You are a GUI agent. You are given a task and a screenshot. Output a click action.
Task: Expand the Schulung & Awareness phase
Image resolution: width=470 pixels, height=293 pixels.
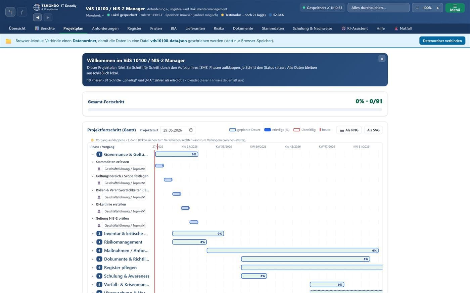coord(93,276)
